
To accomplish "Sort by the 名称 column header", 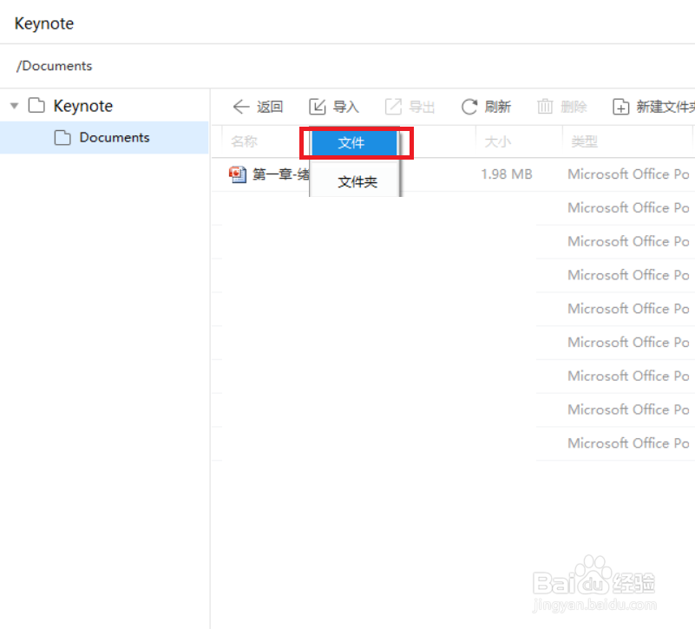I will coord(244,141).
